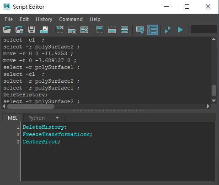219x185 pixels.
Task: Click DeleteHistory; in history output
Action: pos(25,95)
